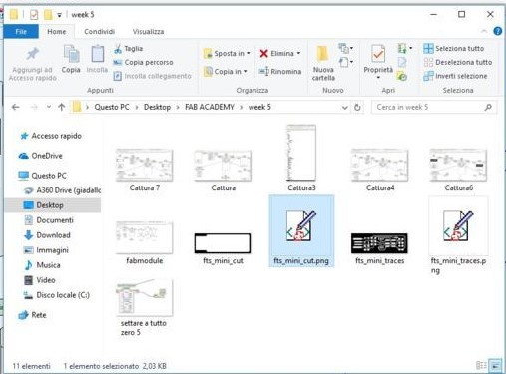Go forward with the right arrow

(x=34, y=107)
